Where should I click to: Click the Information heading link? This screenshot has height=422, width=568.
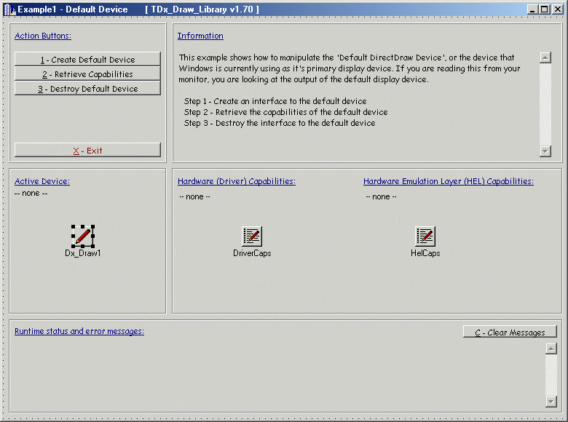pos(200,36)
